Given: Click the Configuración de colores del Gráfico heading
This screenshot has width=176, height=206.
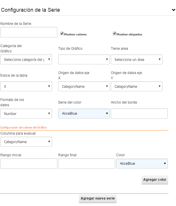Looking at the screenshot, I should point(23,128).
